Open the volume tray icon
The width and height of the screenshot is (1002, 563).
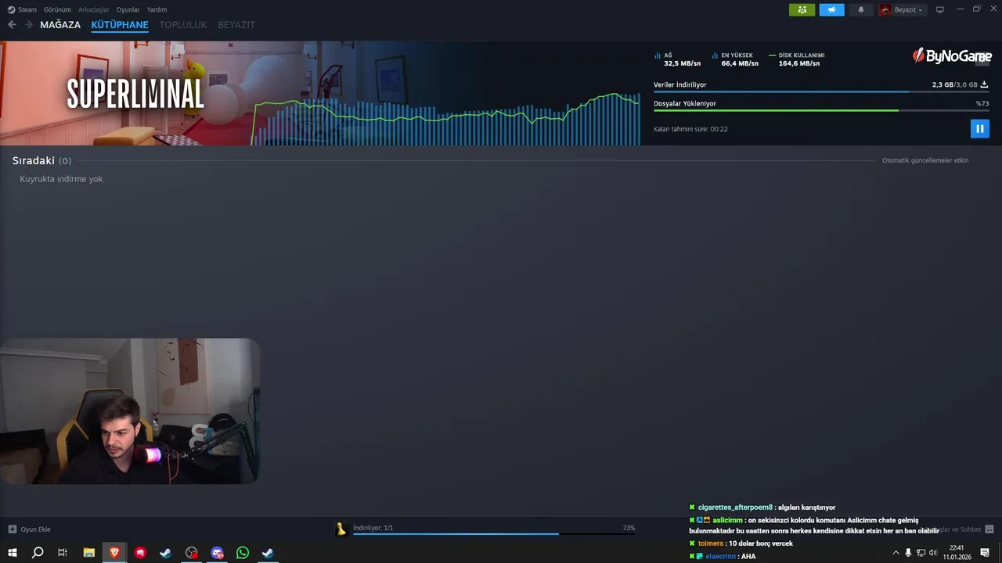coord(932,553)
